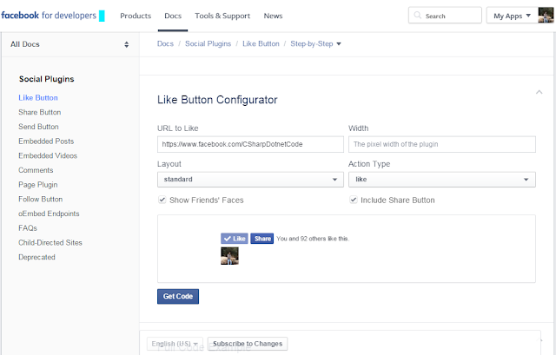Open the Products menu
The width and height of the screenshot is (556, 355).
[x=136, y=16]
